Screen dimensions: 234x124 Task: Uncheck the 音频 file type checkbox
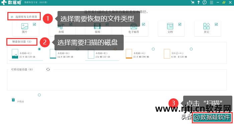[x=71, y=24]
